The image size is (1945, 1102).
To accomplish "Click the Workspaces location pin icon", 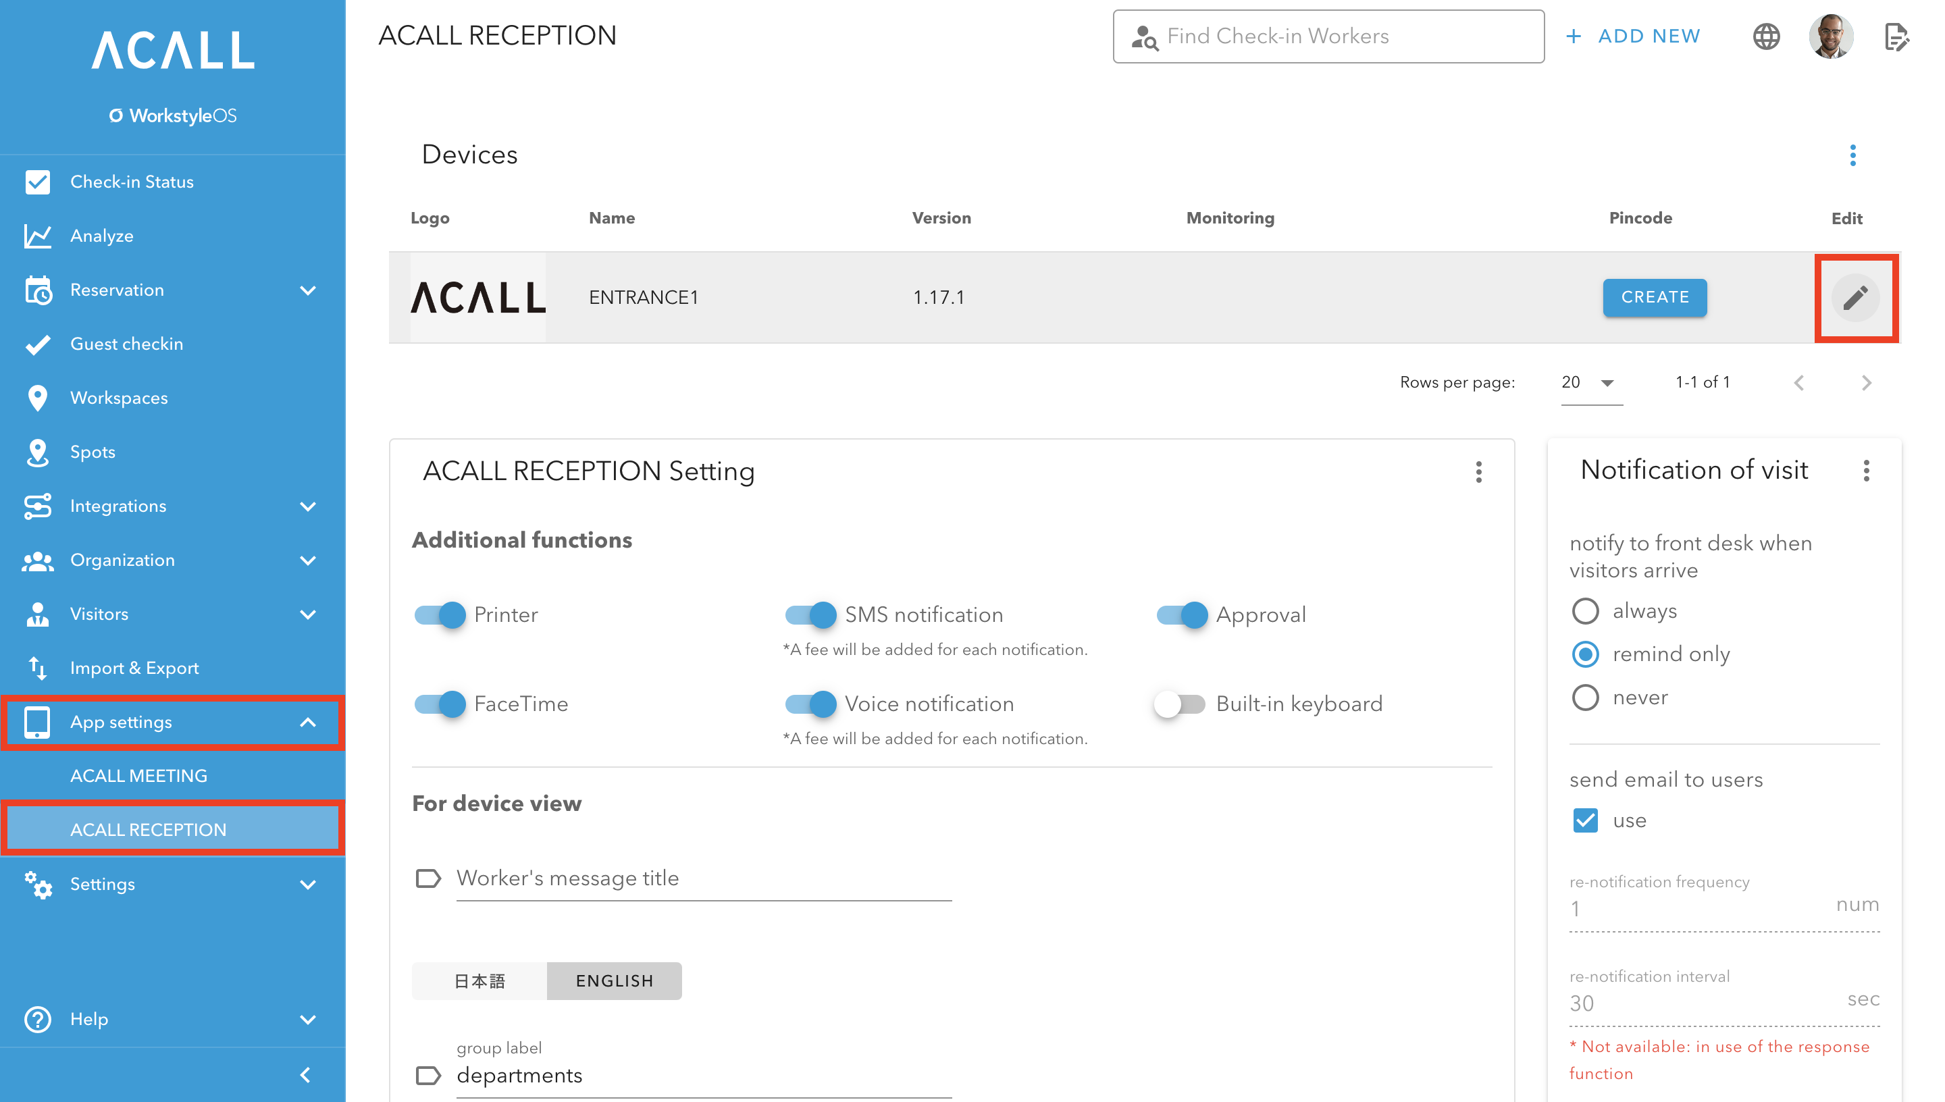I will (x=37, y=397).
